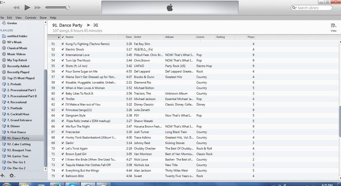Image resolution: width=341 pixels, height=186 pixels.
Task: Select the 7. Grand Entrance playlist
Action: [x=19, y=120]
